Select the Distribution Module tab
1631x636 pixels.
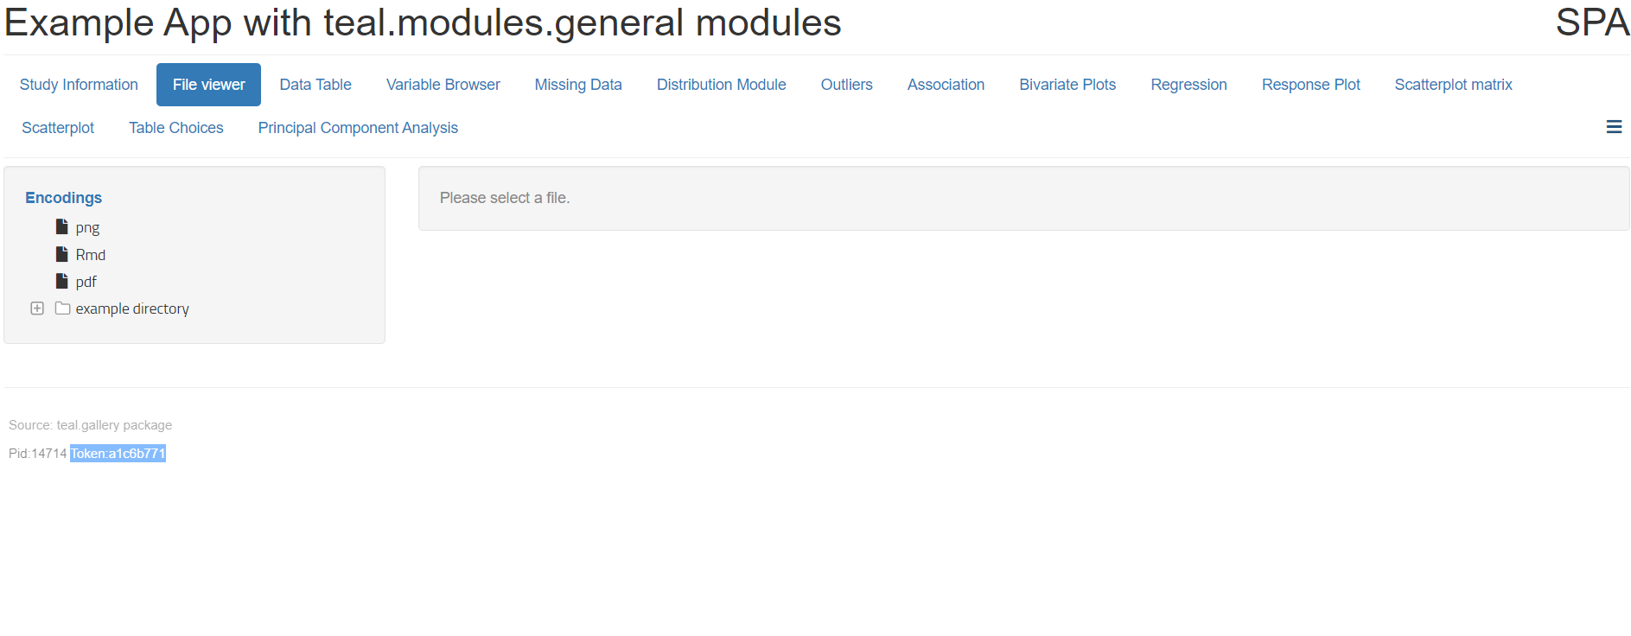coord(721,84)
